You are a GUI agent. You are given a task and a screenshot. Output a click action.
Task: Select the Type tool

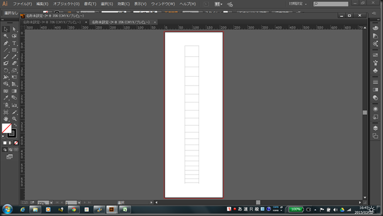pos(14,43)
